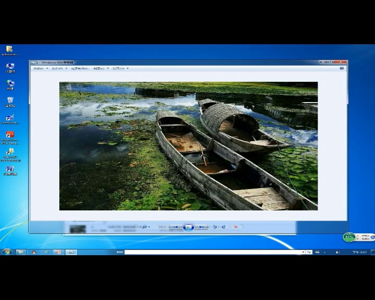Click the displayed boat photo
This screenshot has height=300, width=375.
click(189, 146)
